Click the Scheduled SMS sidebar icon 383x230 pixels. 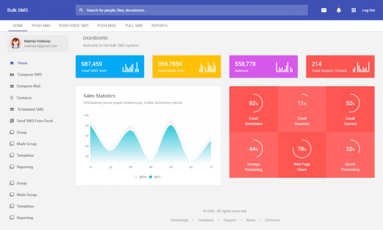pyautogui.click(x=11, y=109)
